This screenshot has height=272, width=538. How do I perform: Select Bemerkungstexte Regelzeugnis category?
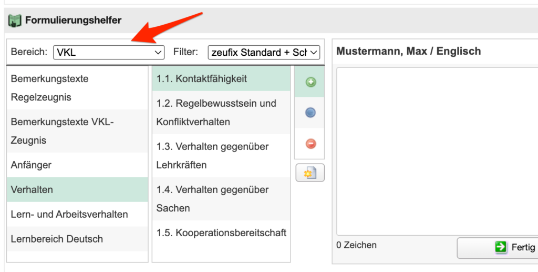click(77, 88)
